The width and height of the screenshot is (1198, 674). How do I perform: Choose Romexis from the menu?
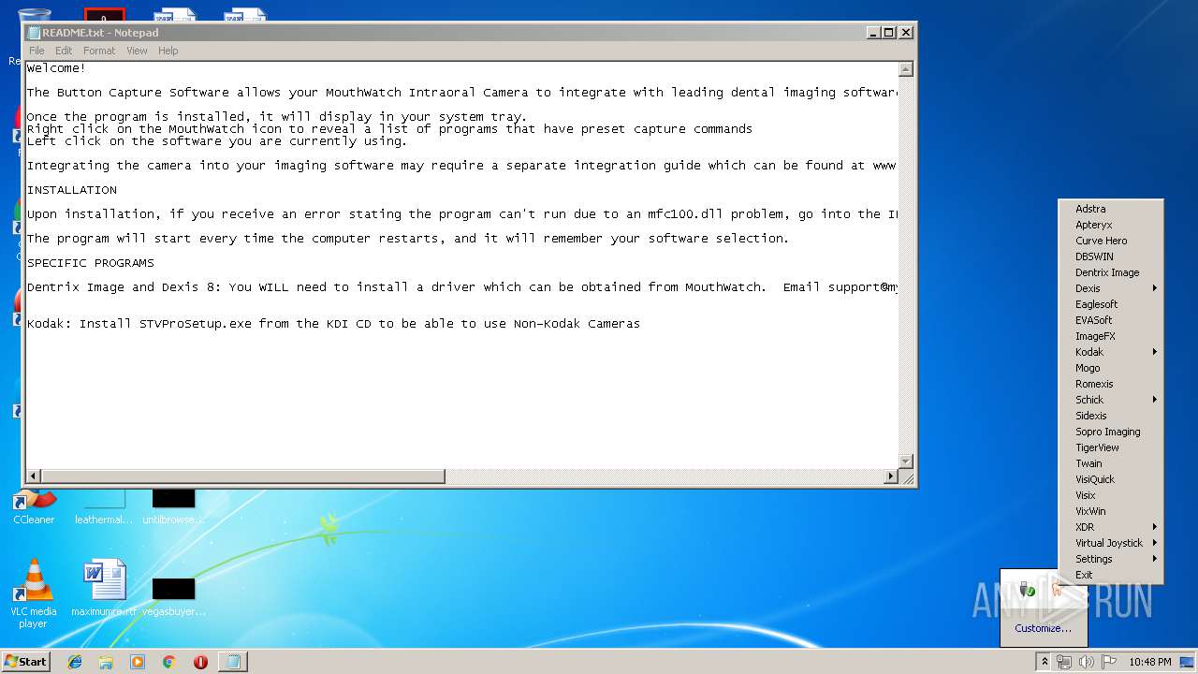click(x=1111, y=384)
